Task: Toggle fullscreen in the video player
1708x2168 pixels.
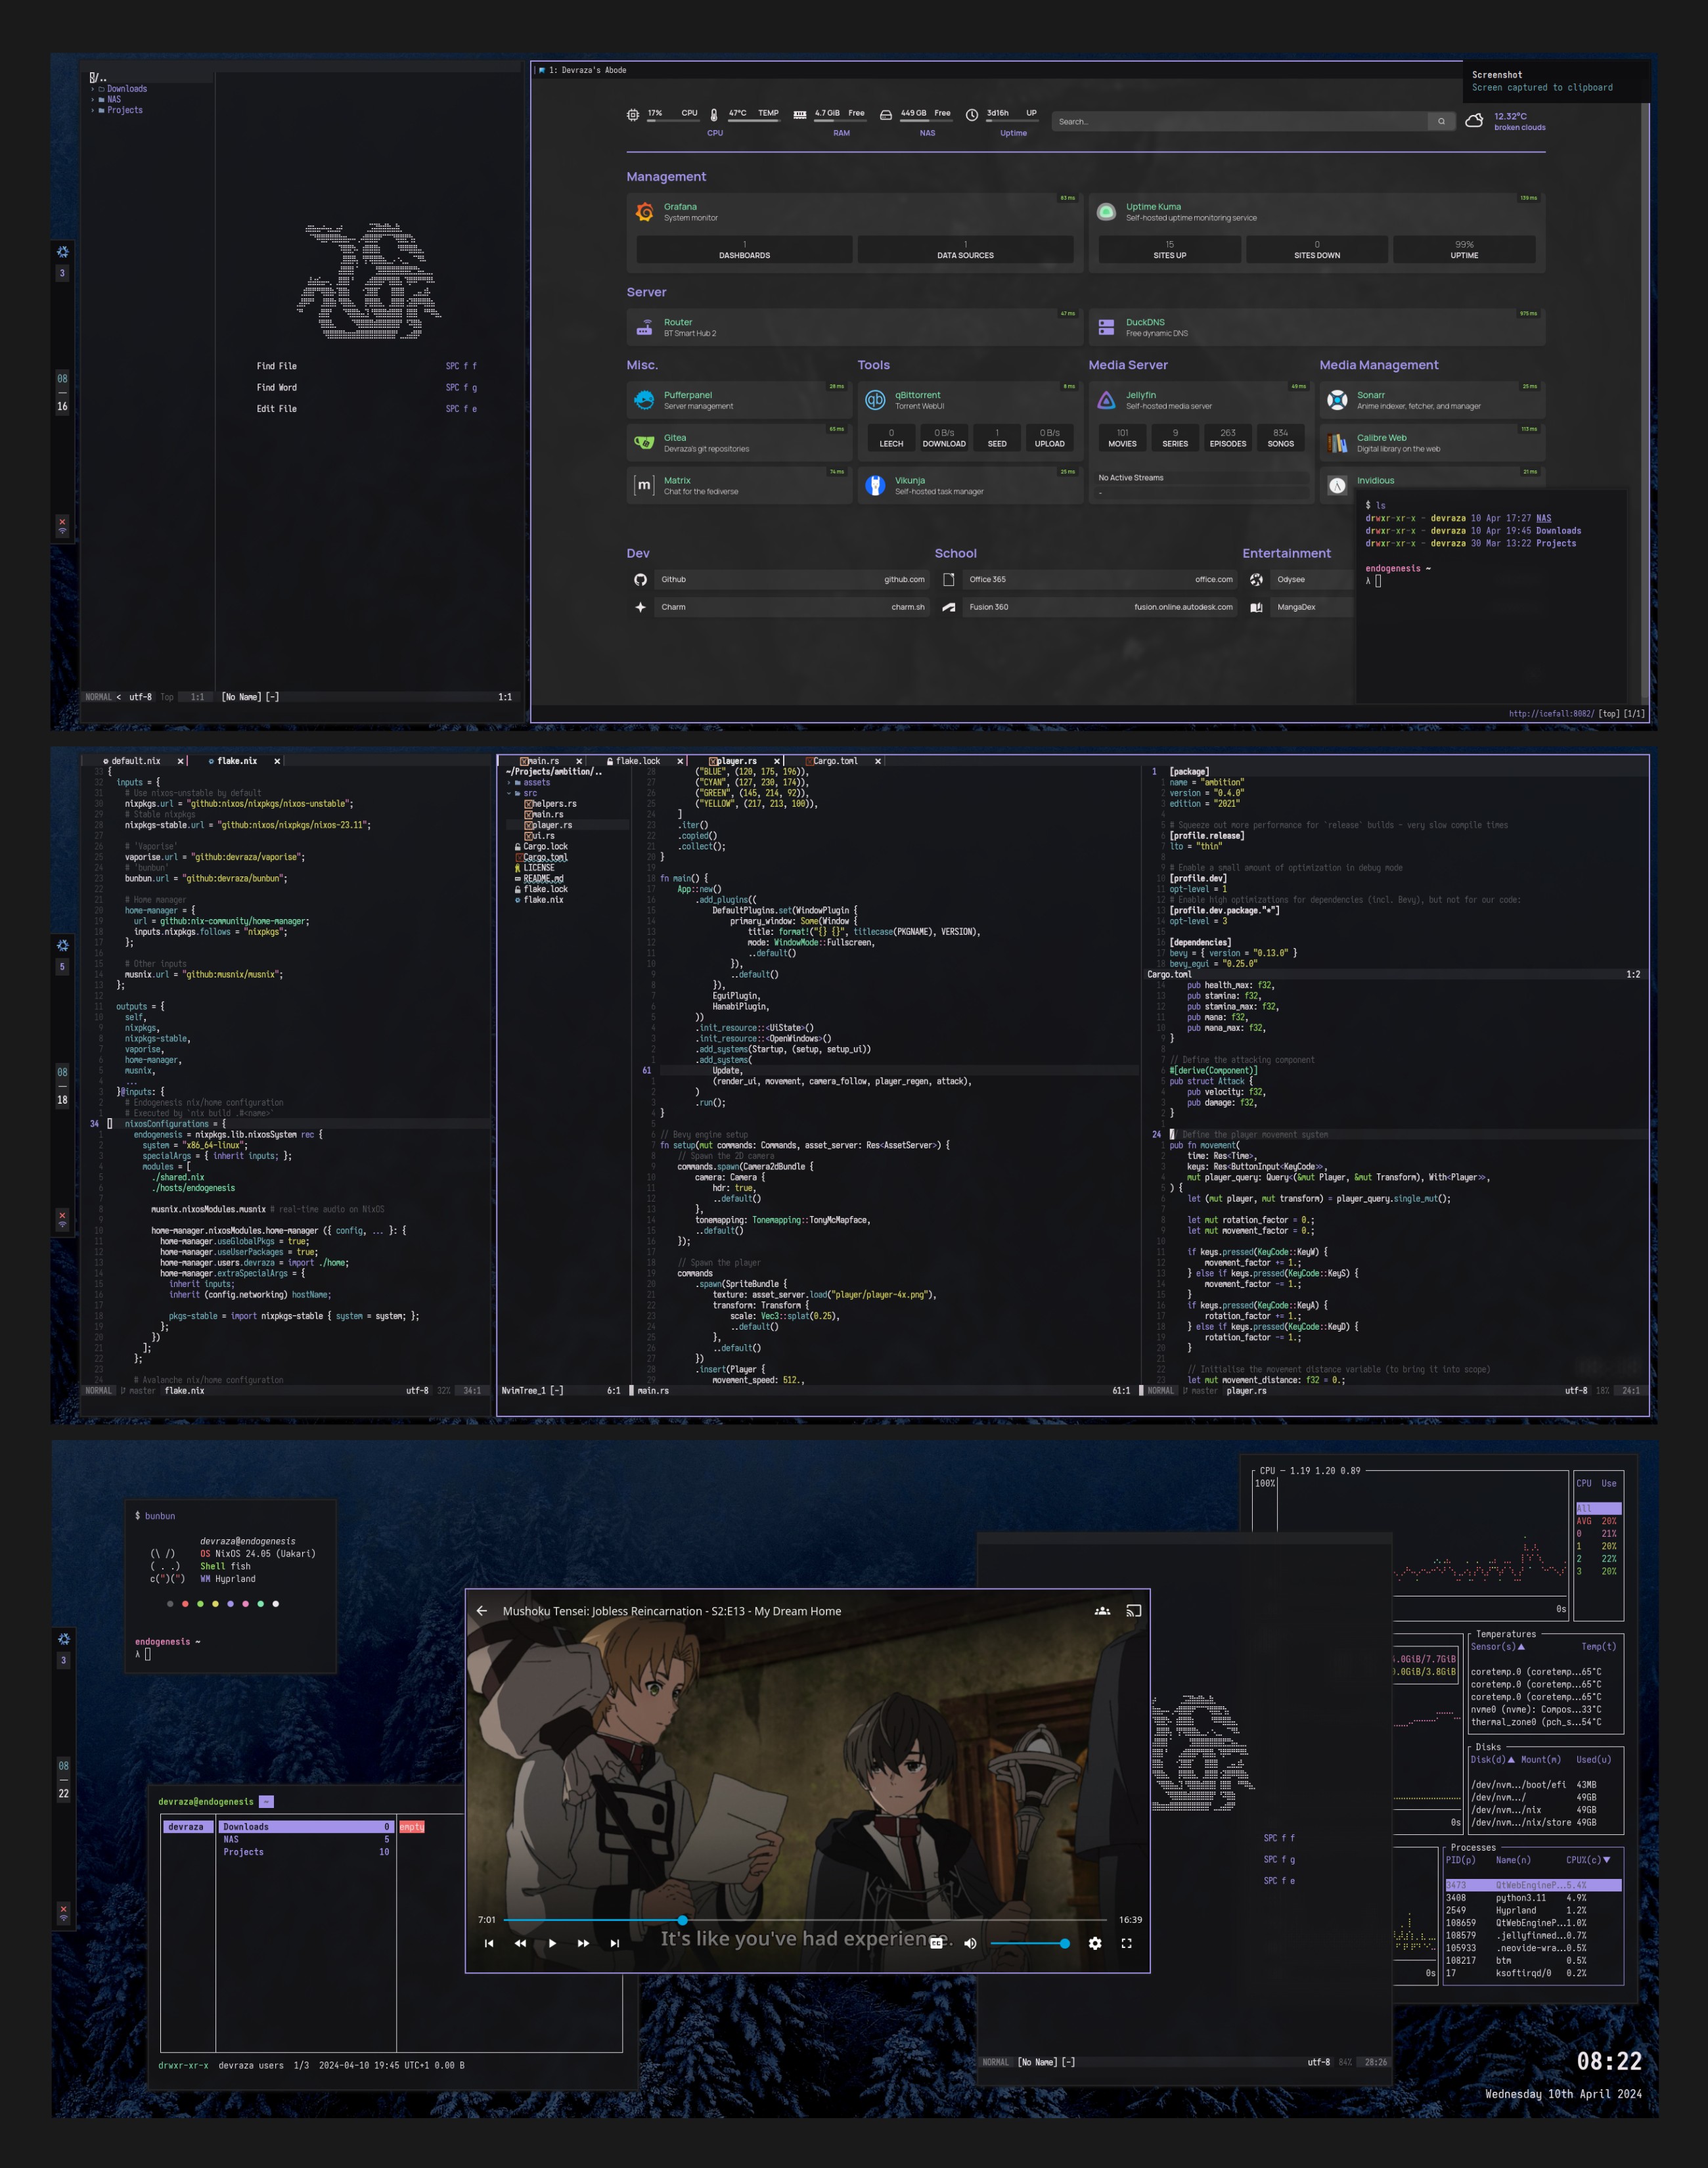Action: (x=1127, y=1943)
